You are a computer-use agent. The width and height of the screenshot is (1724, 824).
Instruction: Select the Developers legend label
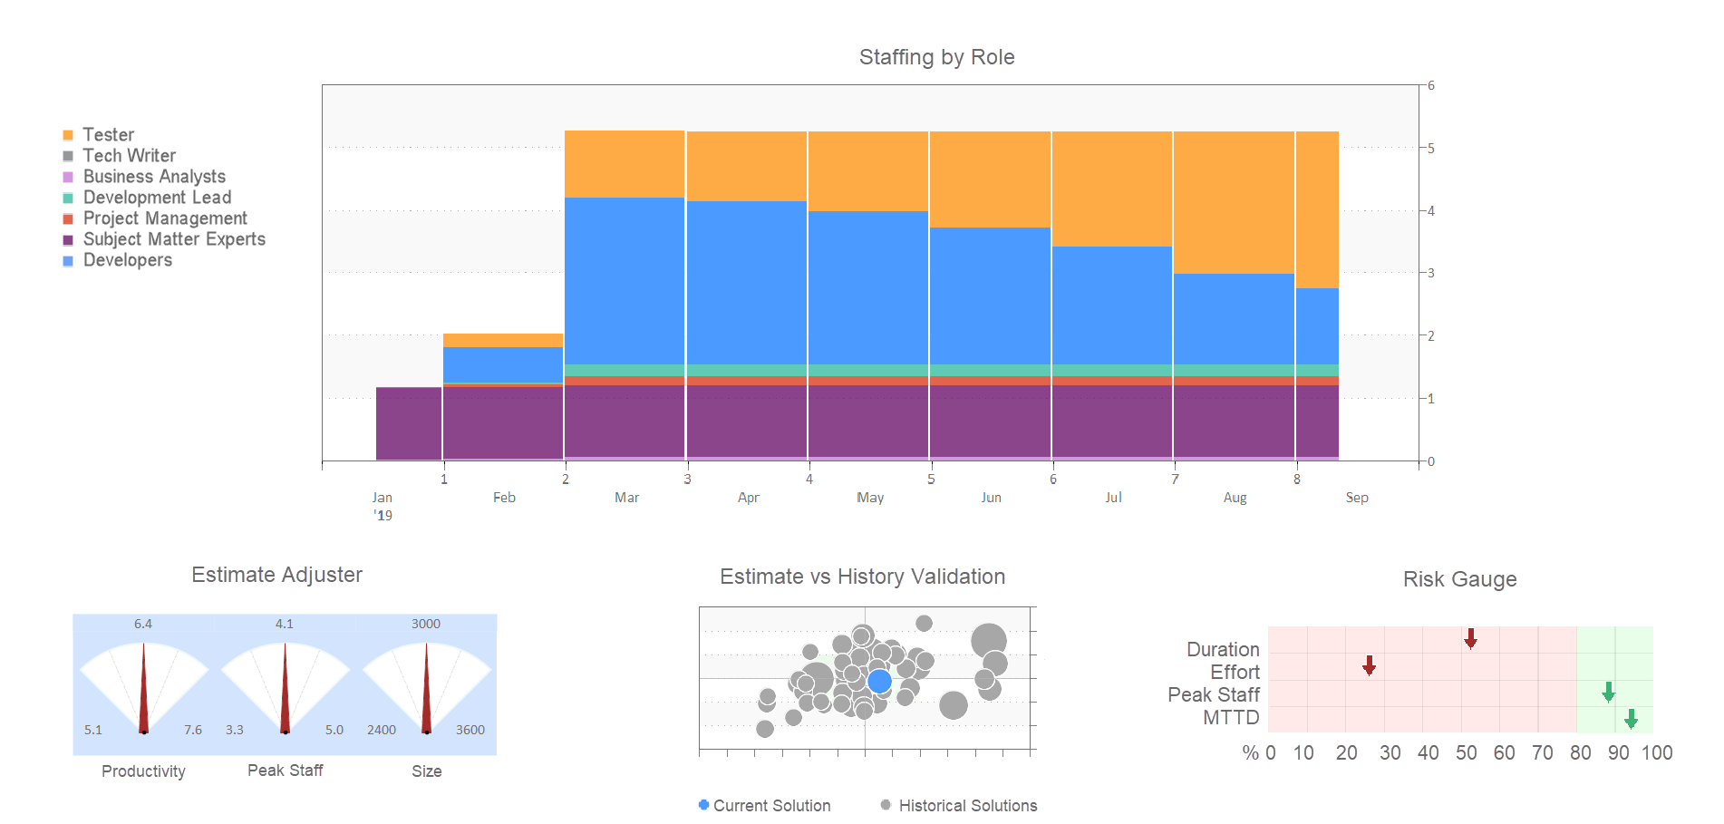coord(128,260)
